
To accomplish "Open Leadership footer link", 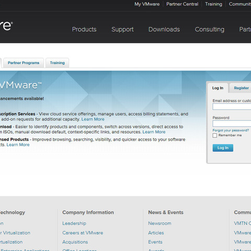I will pyautogui.click(x=74, y=223).
